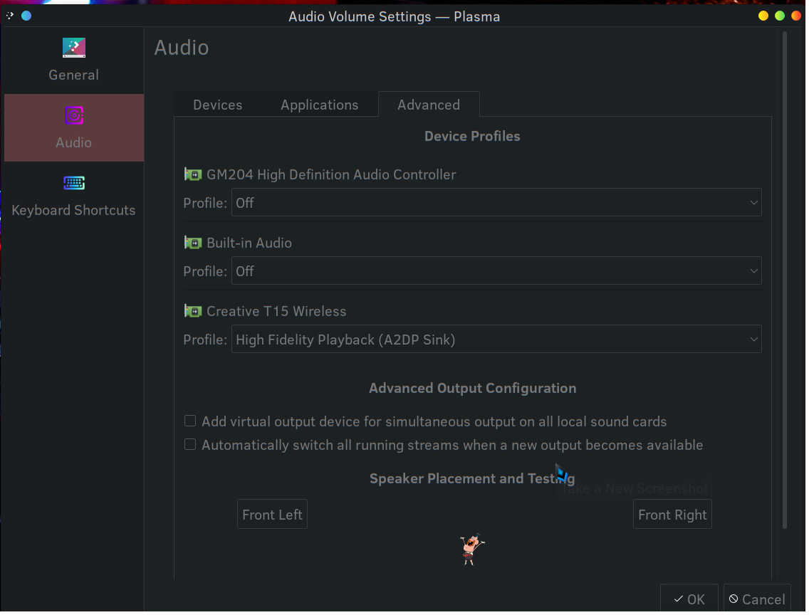Image resolution: width=809 pixels, height=615 pixels.
Task: Toggle automatically switch all running streams
Action: (x=190, y=445)
